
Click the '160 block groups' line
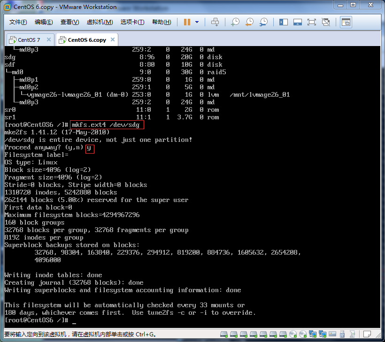tap(34, 223)
